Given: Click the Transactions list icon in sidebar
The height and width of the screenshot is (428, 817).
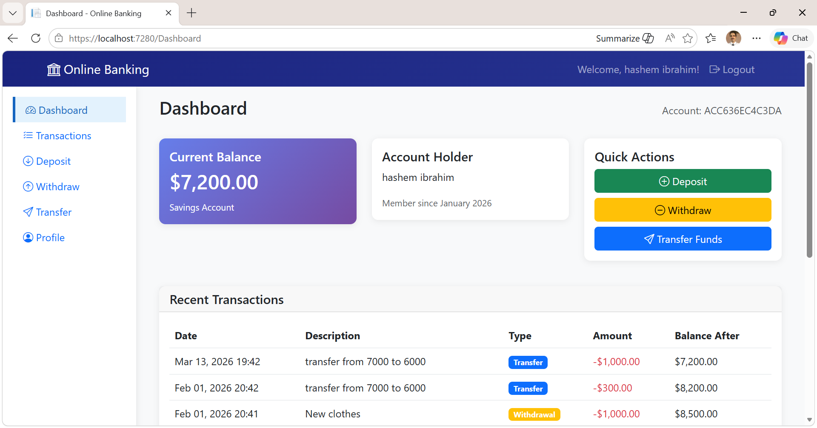Looking at the screenshot, I should coord(28,135).
